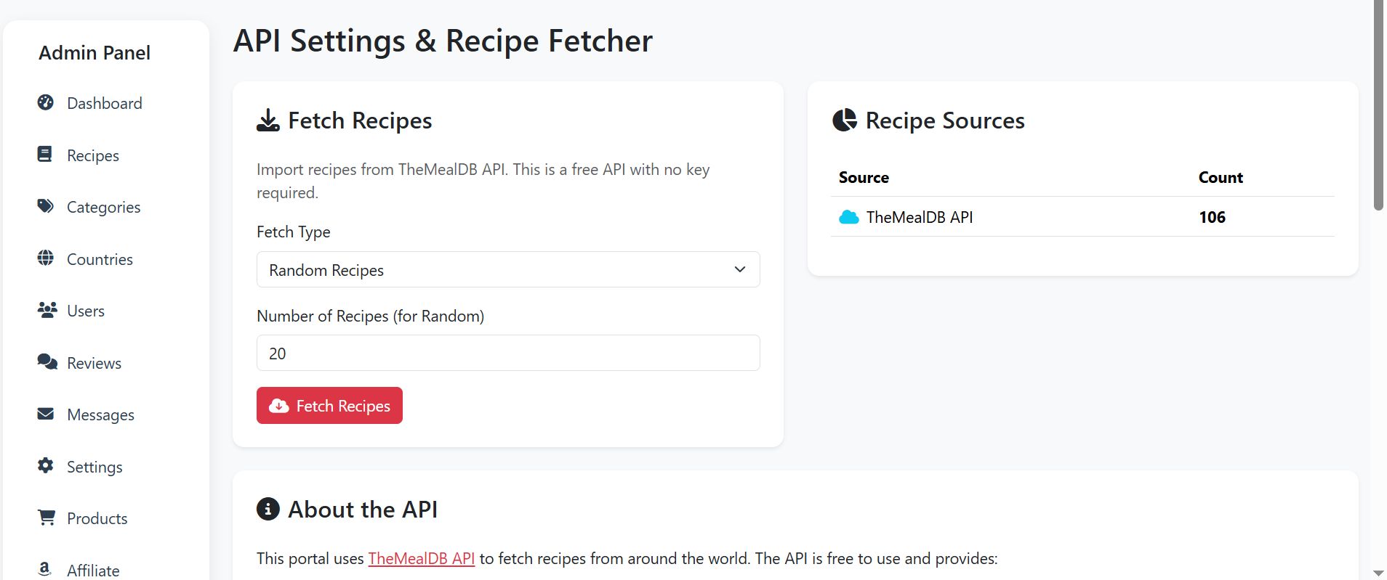Click the Recipes book icon
This screenshot has width=1387, height=580.
[x=45, y=154]
